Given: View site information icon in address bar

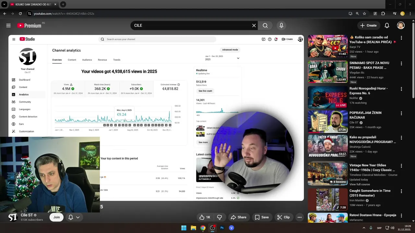Looking at the screenshot, I should pyautogui.click(x=30, y=14).
